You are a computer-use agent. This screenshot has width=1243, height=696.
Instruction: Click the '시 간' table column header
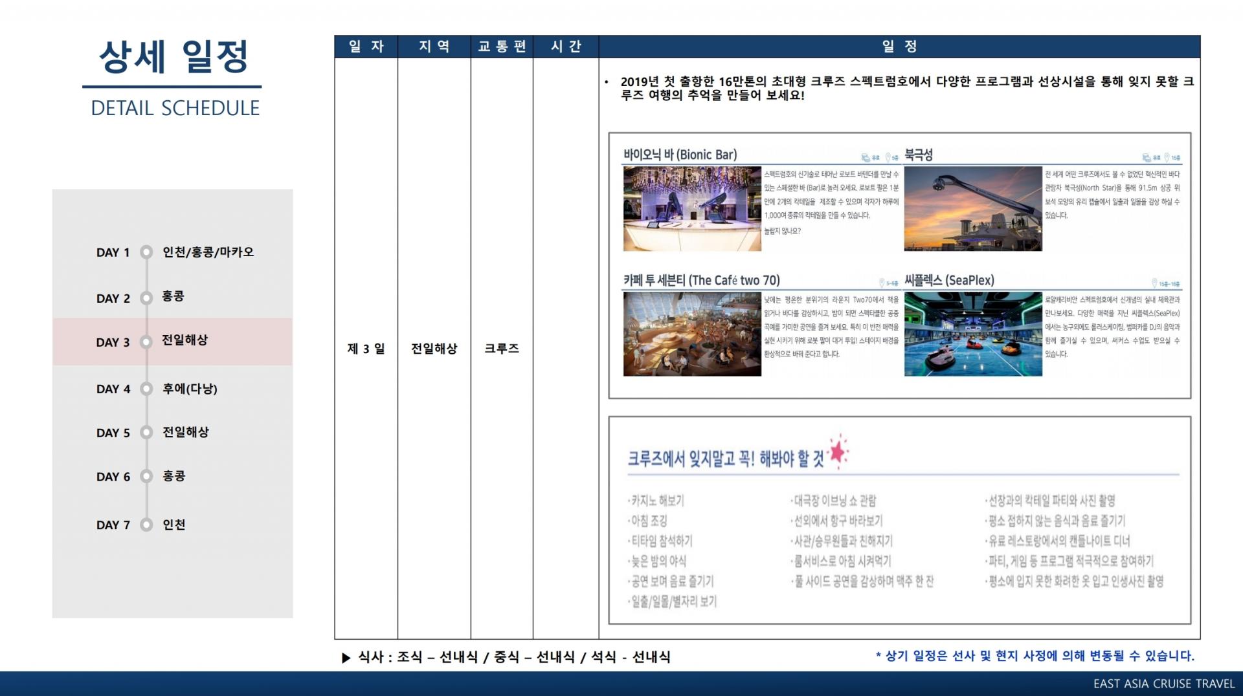[566, 47]
